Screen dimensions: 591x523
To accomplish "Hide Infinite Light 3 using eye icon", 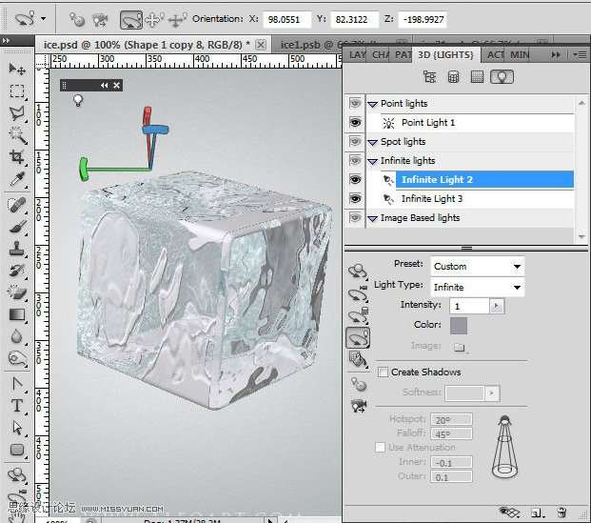I will (x=355, y=198).
